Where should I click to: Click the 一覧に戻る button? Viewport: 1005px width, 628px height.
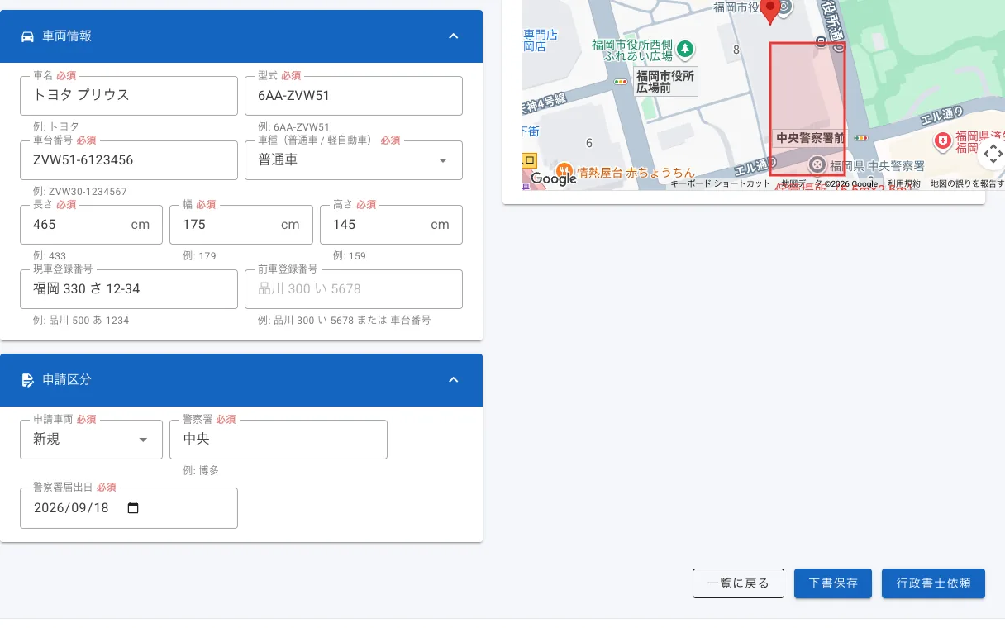coord(738,583)
